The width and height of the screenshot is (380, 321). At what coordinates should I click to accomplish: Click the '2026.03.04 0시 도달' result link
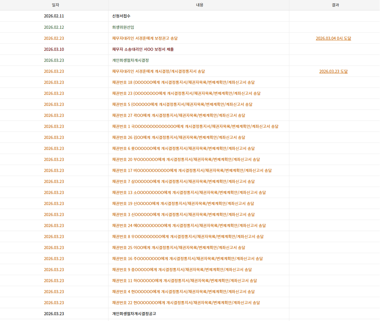(333, 38)
